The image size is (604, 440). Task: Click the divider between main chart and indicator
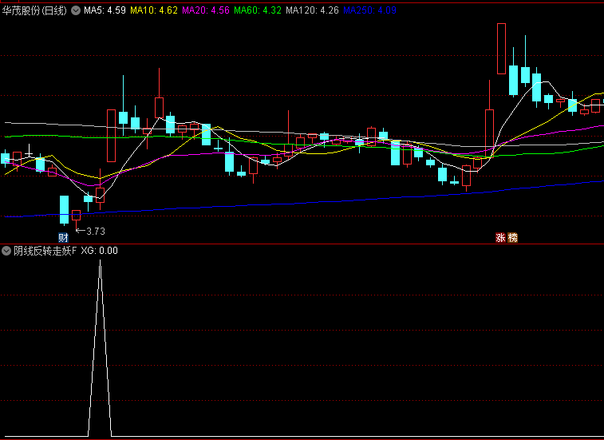[x=302, y=244]
